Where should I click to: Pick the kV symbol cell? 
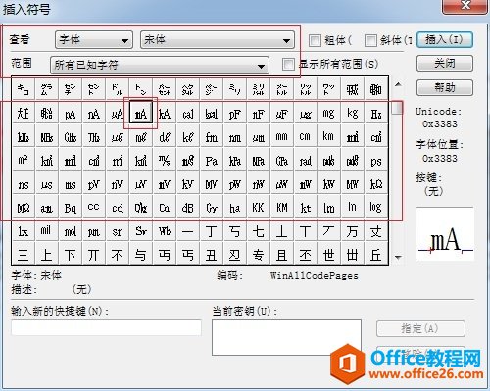point(188,183)
